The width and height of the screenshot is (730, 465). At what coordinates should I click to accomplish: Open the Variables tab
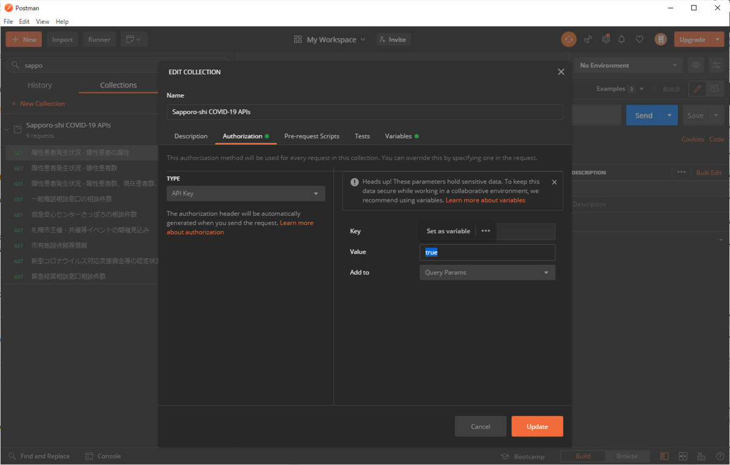tap(401, 136)
